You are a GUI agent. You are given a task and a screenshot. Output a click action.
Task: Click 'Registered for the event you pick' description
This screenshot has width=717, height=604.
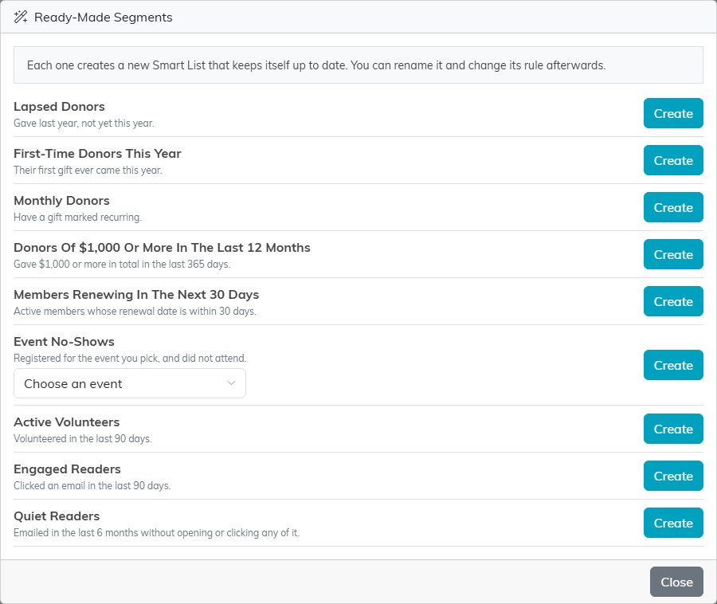click(x=130, y=358)
